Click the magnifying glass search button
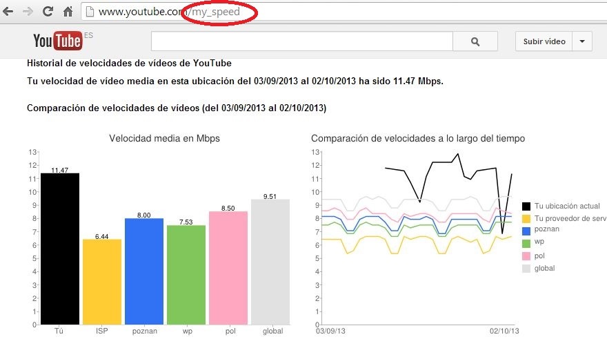Screen dimensions: 607x357 point(475,41)
